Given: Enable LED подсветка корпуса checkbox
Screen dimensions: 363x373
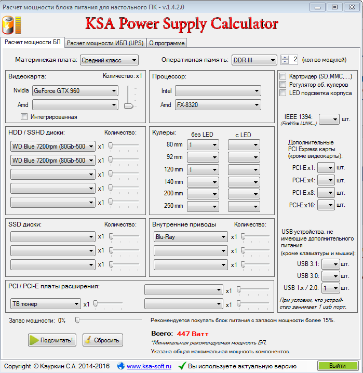Looking at the screenshot, I should (283, 93).
